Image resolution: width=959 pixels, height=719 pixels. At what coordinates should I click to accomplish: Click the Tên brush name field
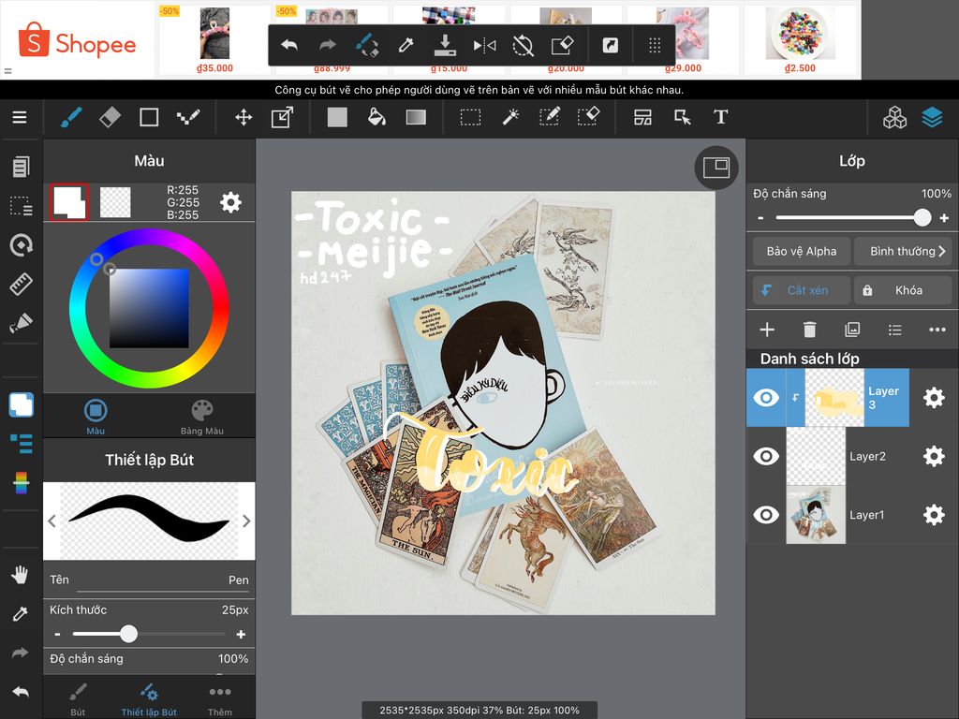(x=149, y=580)
